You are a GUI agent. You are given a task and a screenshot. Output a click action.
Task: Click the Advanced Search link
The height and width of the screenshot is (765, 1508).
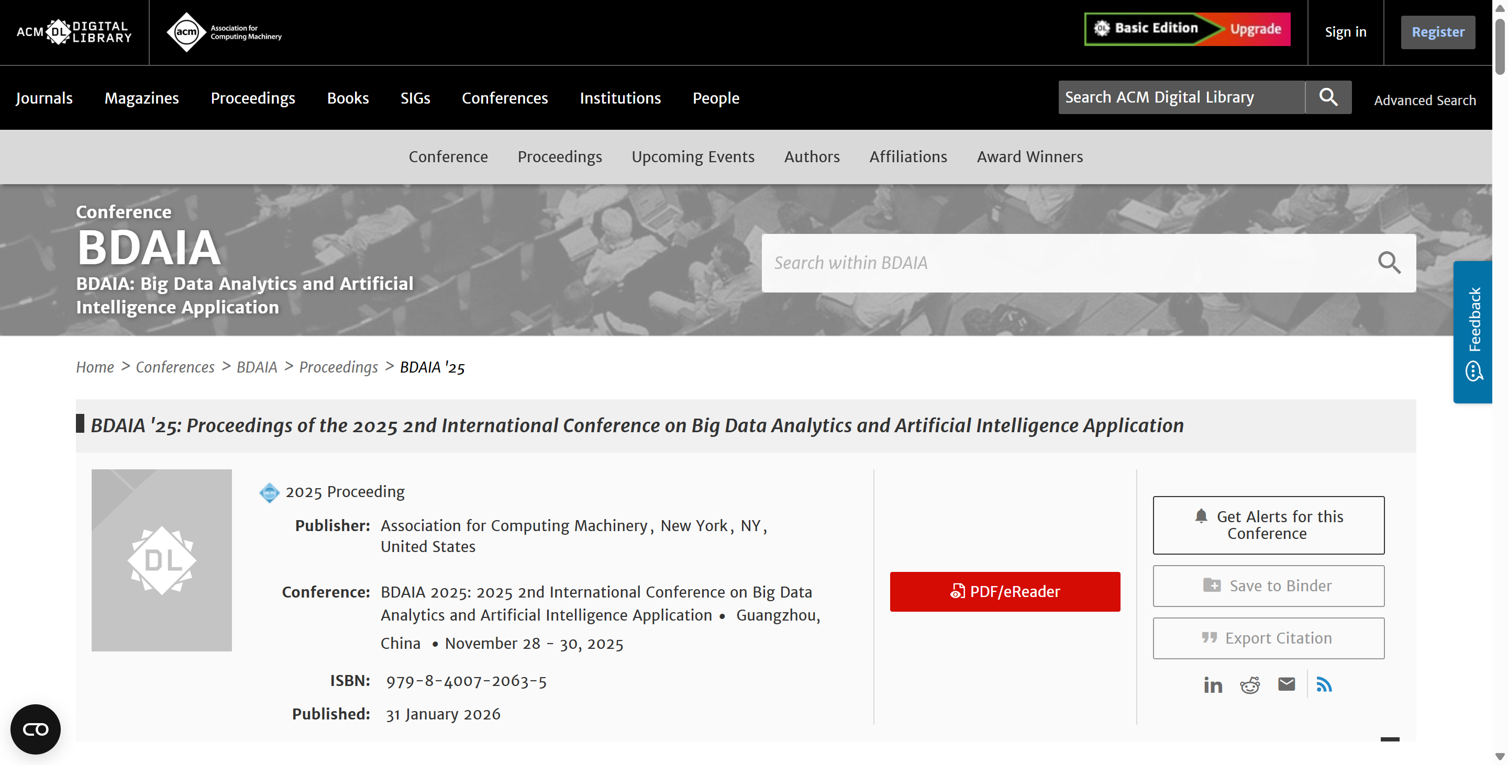(1424, 100)
